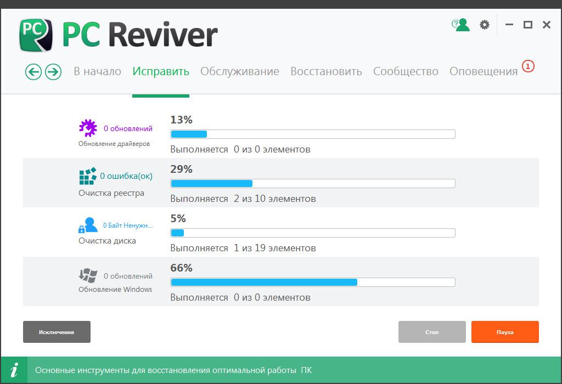Image resolution: width=562 pixels, height=384 pixels.
Task: Click the status text 1 из 19 элементов
Action: [275, 249]
